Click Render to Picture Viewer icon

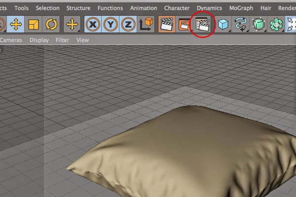pos(184,24)
